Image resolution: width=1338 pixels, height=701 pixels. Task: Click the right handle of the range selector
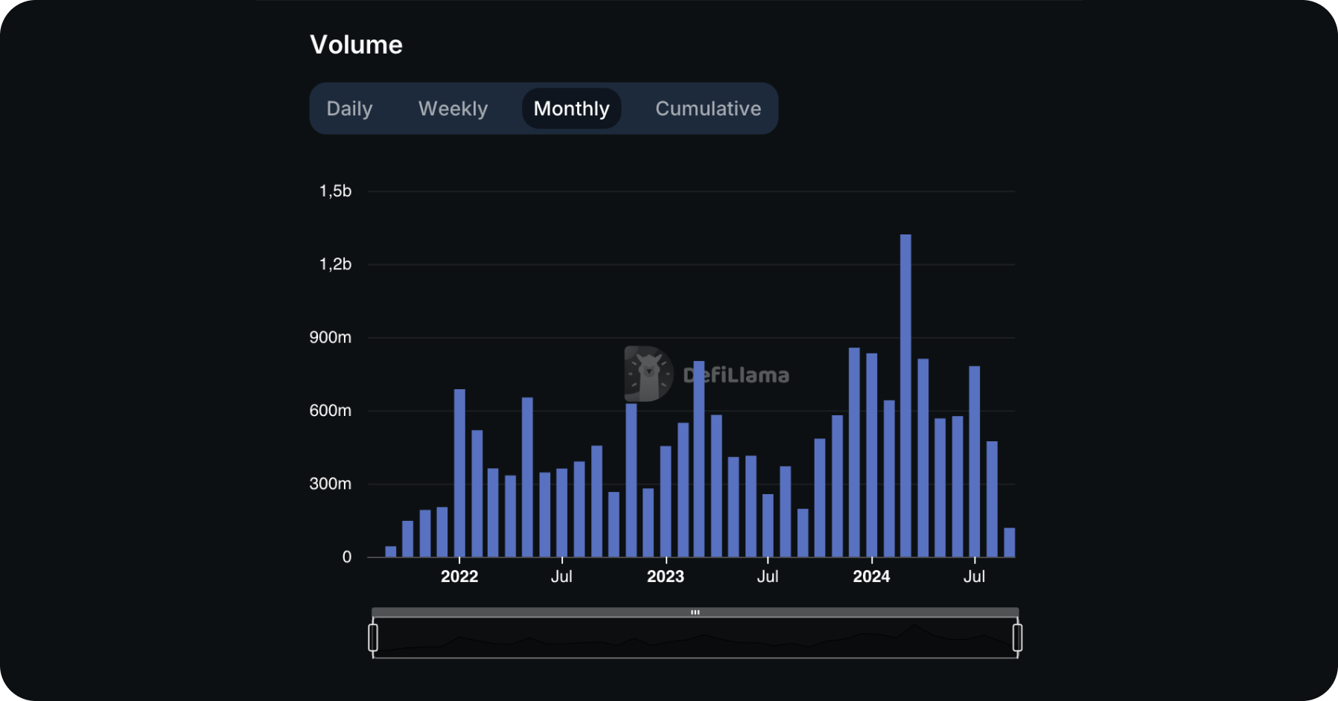[1018, 636]
